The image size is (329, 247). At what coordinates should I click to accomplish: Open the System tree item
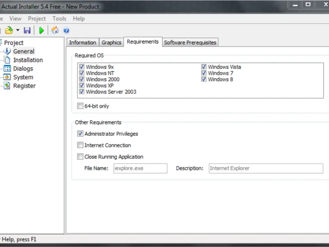coord(23,77)
